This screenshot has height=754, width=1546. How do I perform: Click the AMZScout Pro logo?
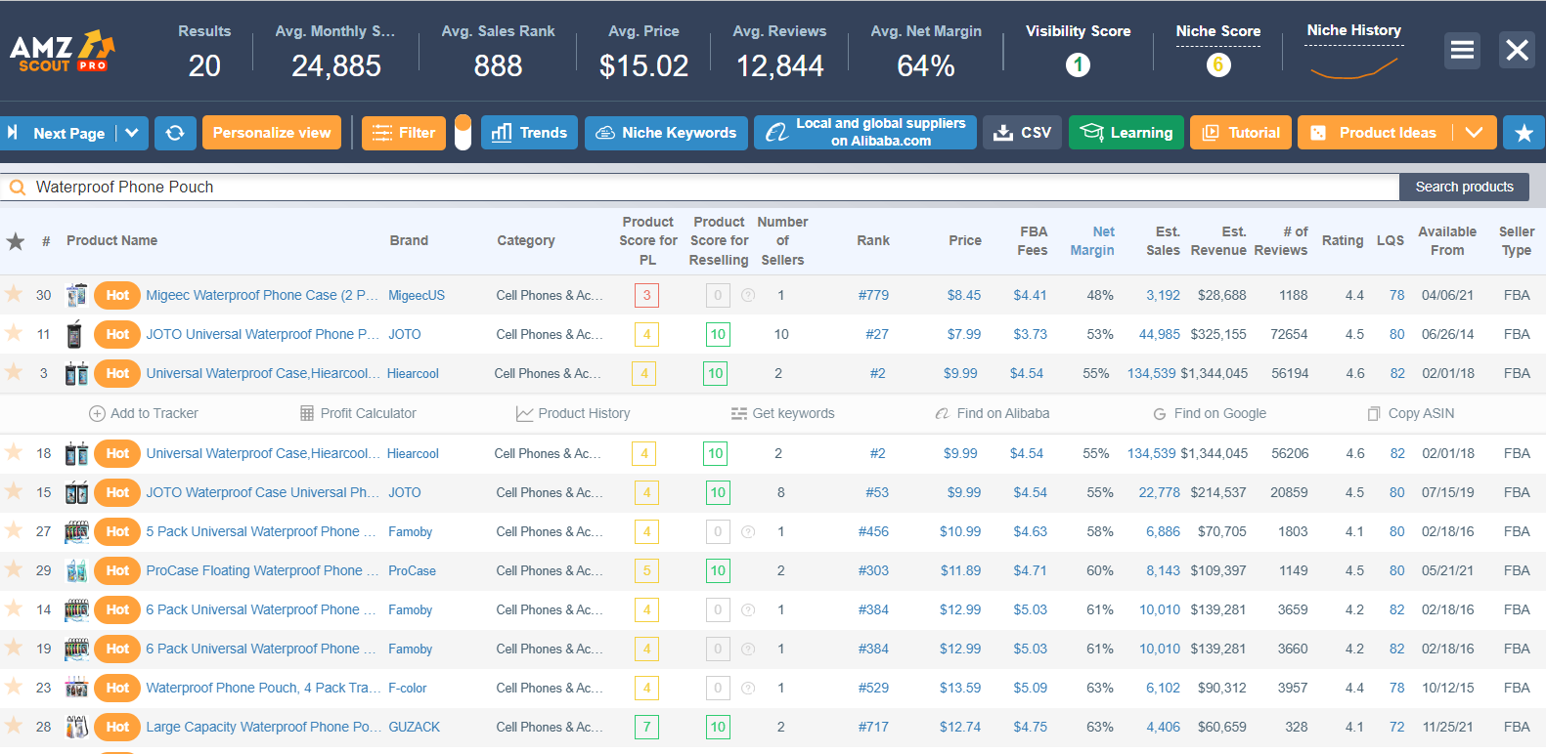63,51
